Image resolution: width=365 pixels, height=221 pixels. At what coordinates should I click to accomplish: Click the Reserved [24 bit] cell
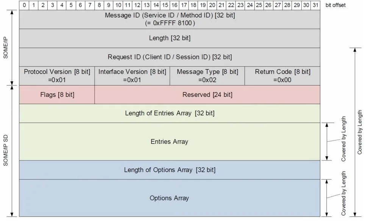click(x=207, y=95)
